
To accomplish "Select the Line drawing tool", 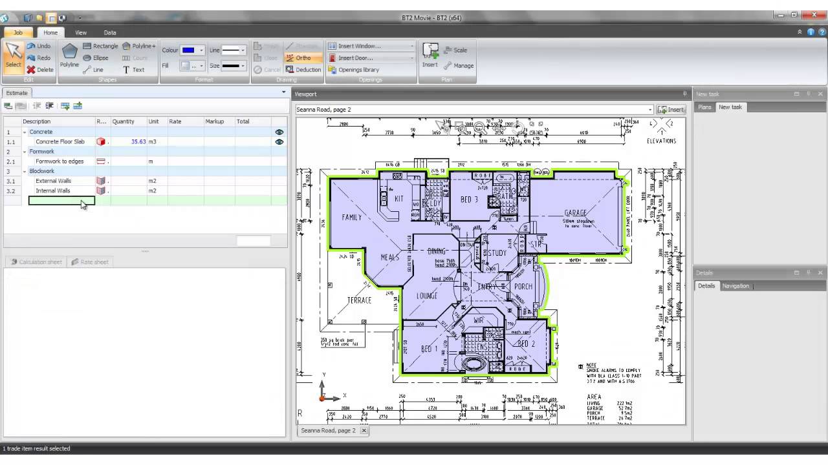I will (x=93, y=70).
